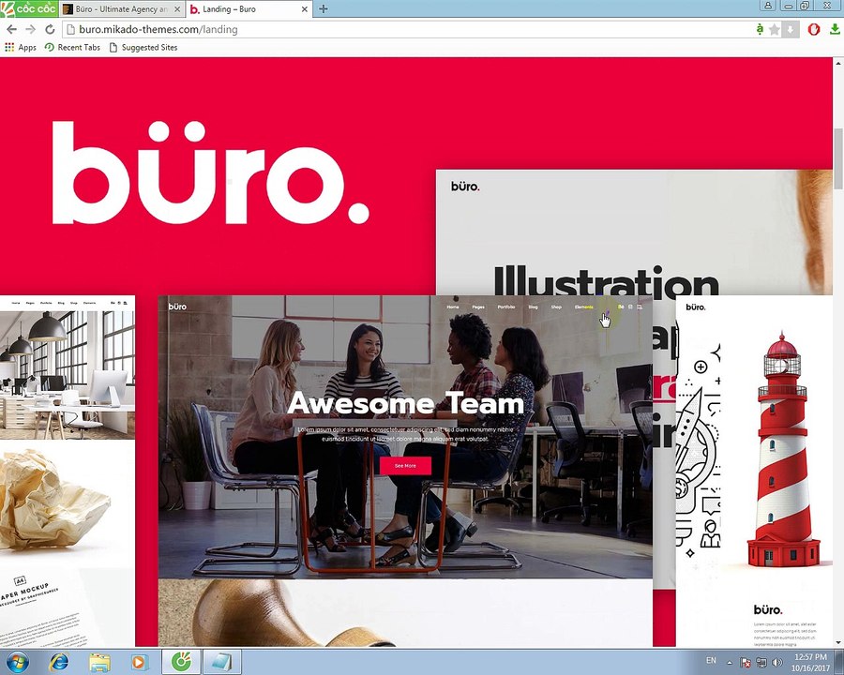Click the Cốc Cốc taskbar button
This screenshot has width=844, height=675.
(x=181, y=662)
